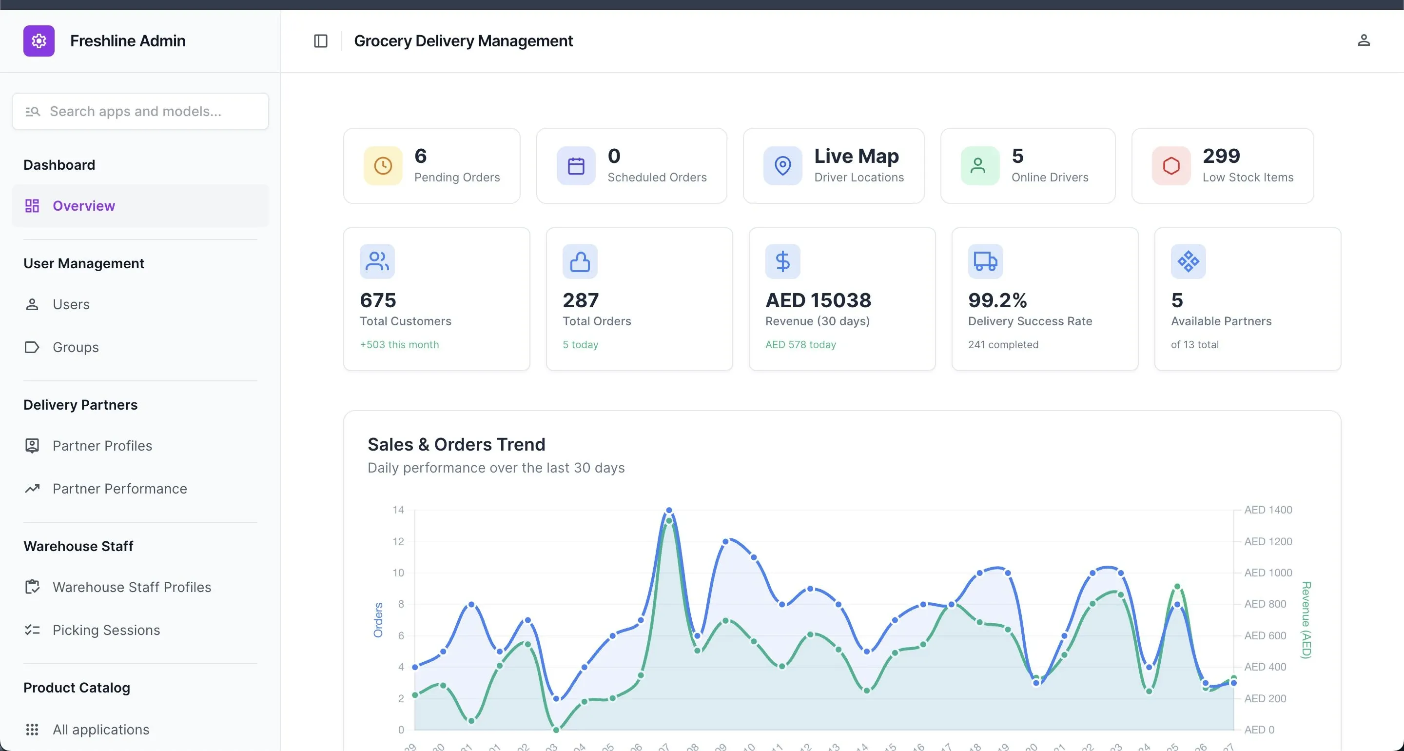Open the user account profile icon
This screenshot has height=751, width=1404.
point(1364,40)
